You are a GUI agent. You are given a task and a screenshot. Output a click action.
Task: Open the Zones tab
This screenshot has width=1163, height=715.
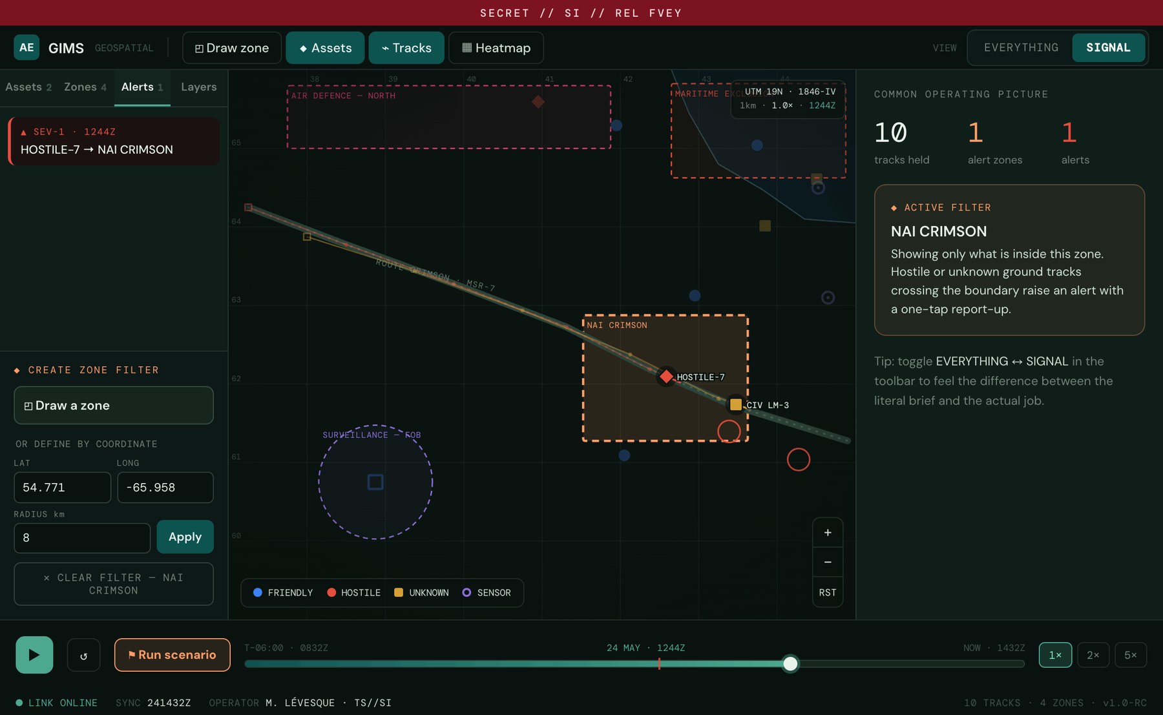click(x=85, y=87)
